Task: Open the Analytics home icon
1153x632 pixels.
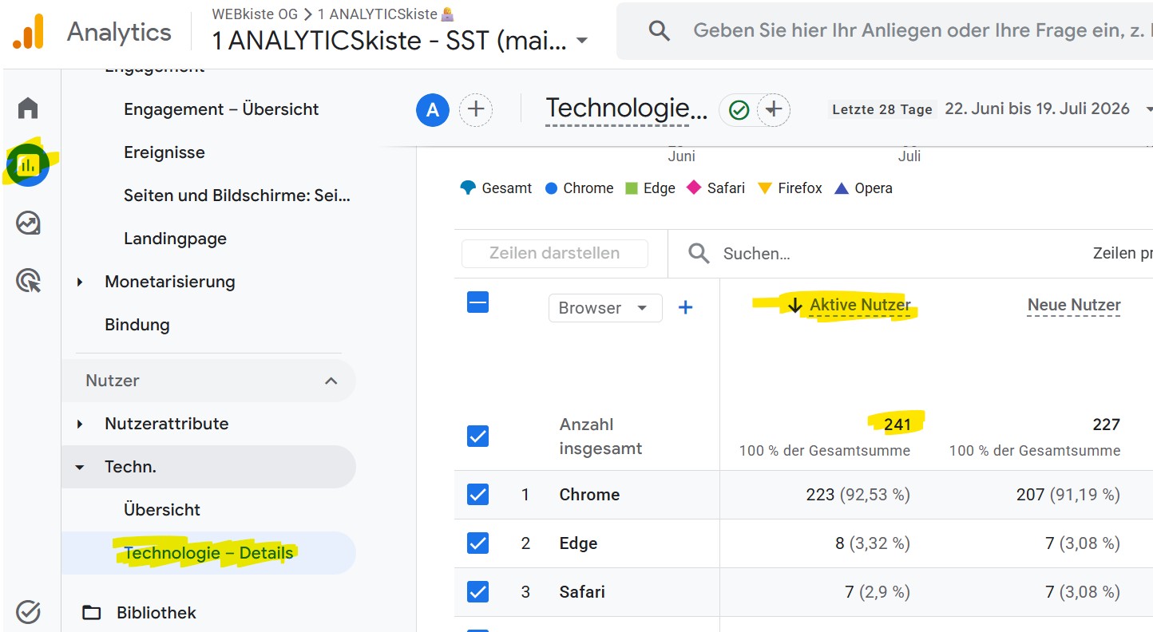Action: pyautogui.click(x=28, y=108)
